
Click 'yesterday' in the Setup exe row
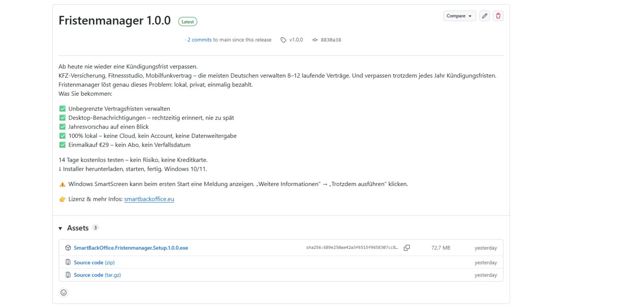pyautogui.click(x=486, y=248)
